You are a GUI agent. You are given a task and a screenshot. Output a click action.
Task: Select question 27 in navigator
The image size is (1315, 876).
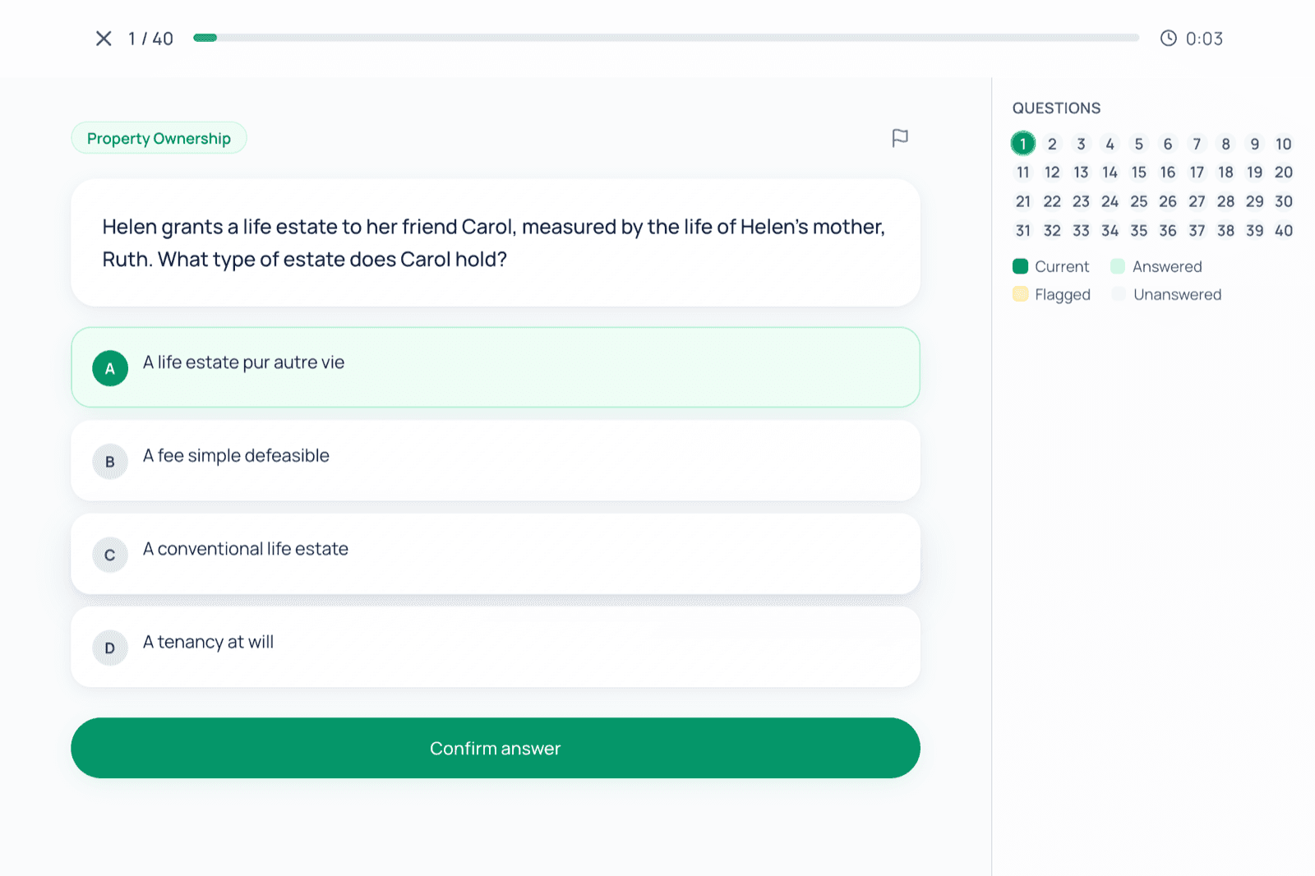1197,201
